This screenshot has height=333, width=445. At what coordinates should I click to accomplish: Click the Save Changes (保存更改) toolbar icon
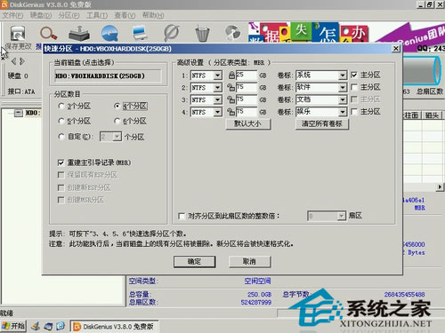pyautogui.click(x=18, y=34)
